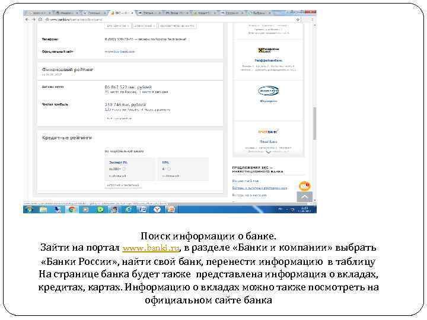The width and height of the screenshot is (427, 320).
Task: Click the Чистая прибыль label
Action: (x=55, y=104)
